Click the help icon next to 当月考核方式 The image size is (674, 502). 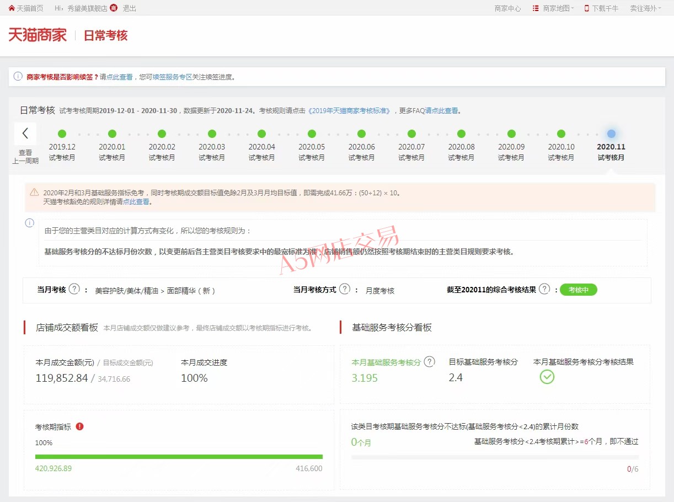point(345,289)
